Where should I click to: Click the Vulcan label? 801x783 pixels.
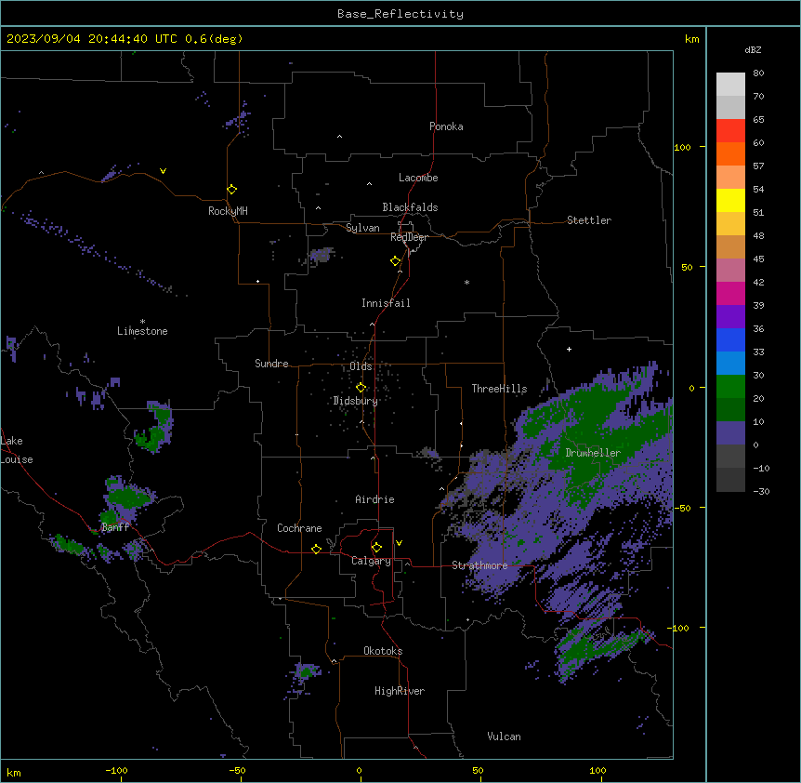504,737
